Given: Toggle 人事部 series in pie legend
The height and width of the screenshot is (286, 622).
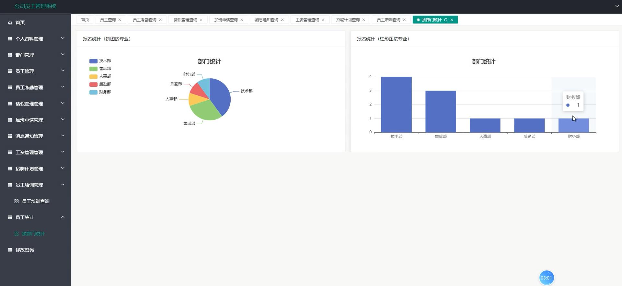Looking at the screenshot, I should pyautogui.click(x=100, y=76).
